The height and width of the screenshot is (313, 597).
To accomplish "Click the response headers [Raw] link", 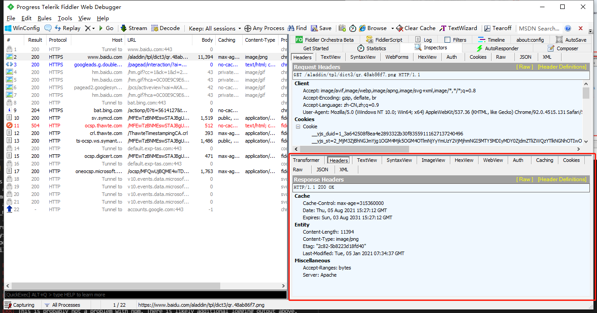I will pos(525,179).
